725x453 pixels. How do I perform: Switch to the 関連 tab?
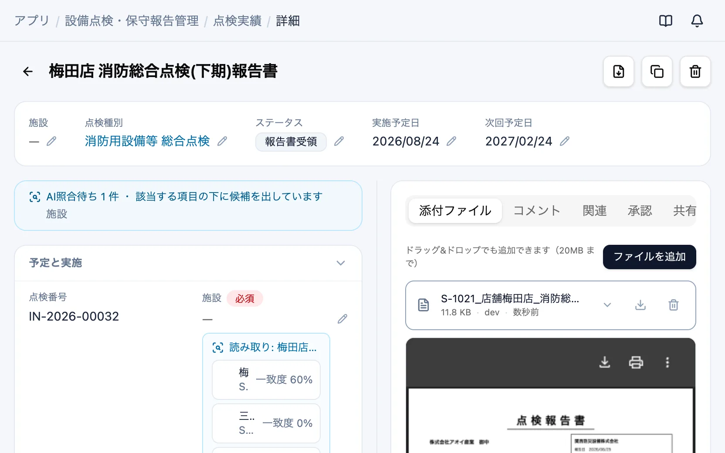(x=595, y=211)
